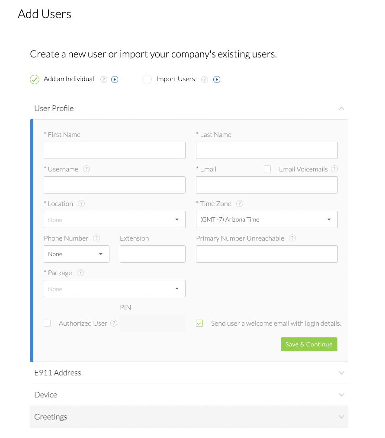Click the help icon beside Location
This screenshot has height=438, width=385.
click(x=81, y=203)
